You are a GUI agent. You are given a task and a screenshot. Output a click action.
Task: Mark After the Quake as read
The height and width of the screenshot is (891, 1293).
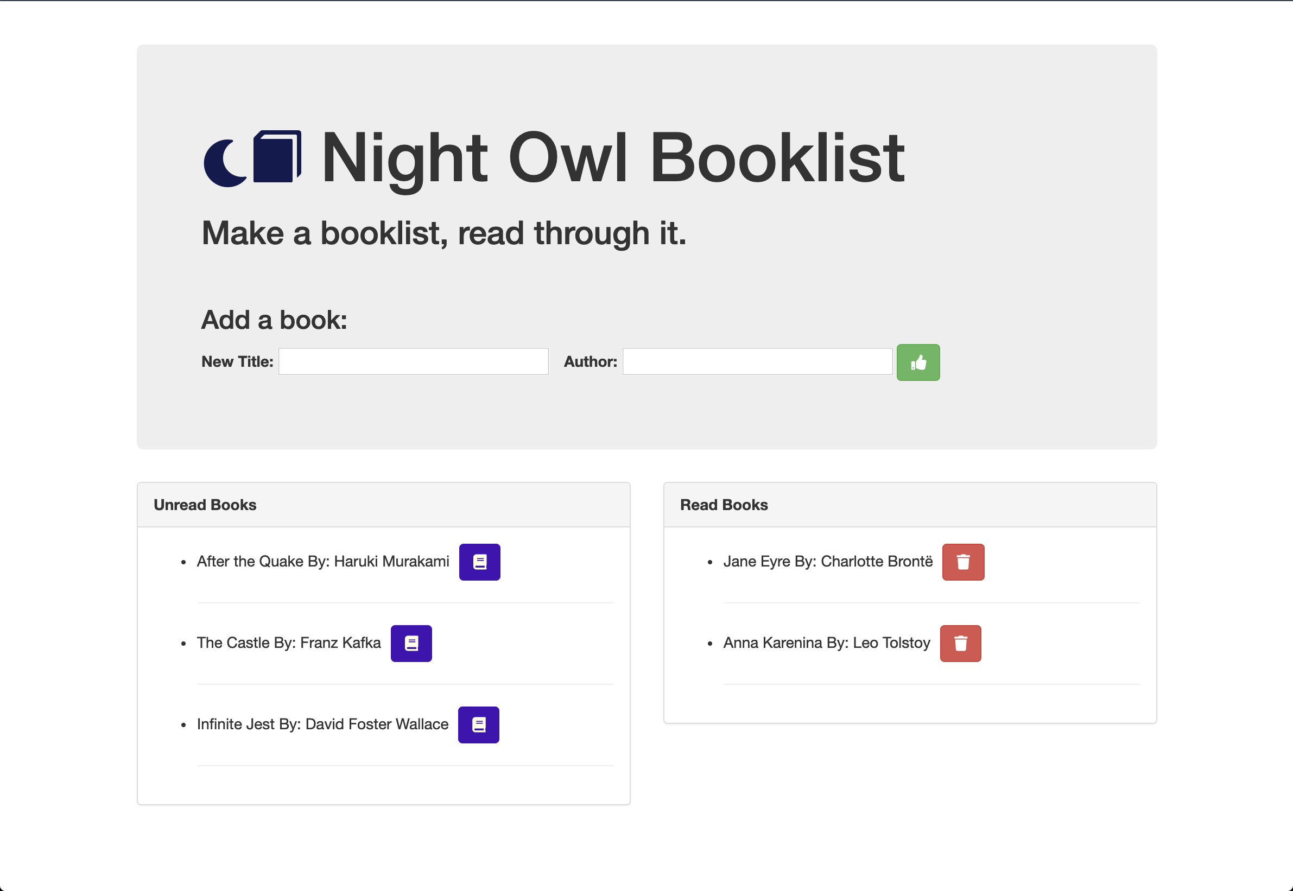click(x=479, y=562)
